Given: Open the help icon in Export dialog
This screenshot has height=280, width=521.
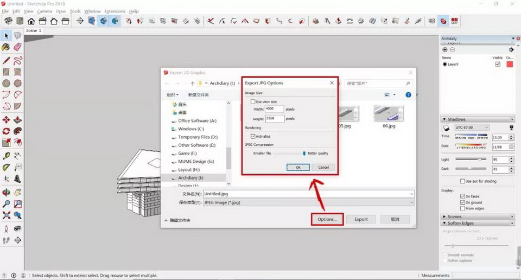Looking at the screenshot, I should click(x=408, y=95).
